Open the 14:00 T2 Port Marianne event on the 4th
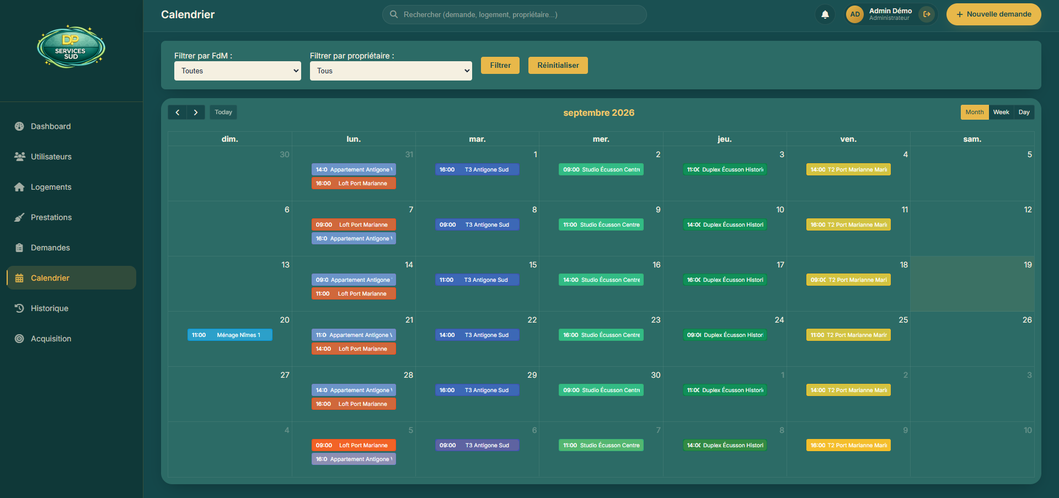1059x498 pixels. coord(848,169)
